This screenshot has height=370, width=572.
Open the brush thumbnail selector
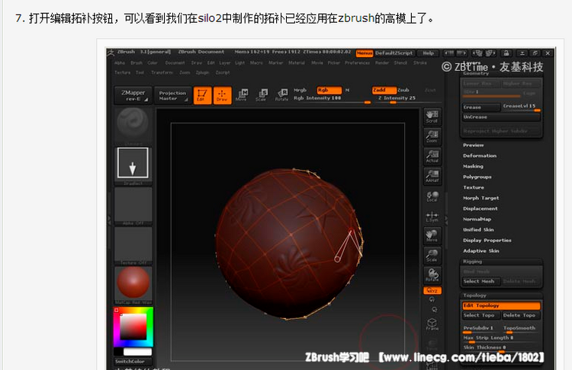point(133,125)
